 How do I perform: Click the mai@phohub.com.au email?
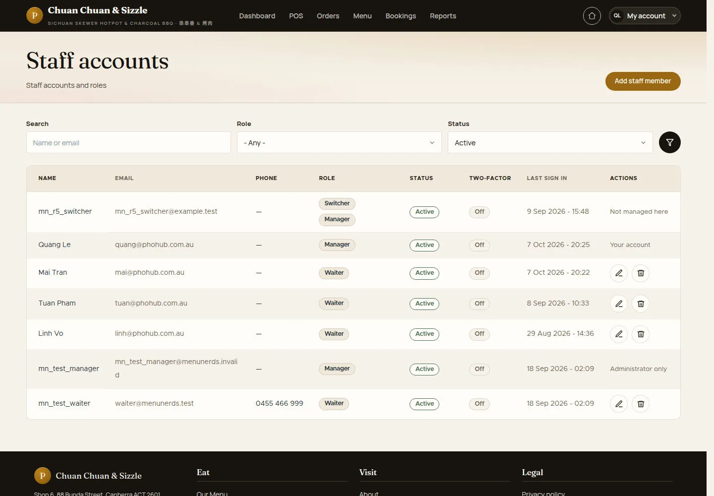[x=150, y=272]
